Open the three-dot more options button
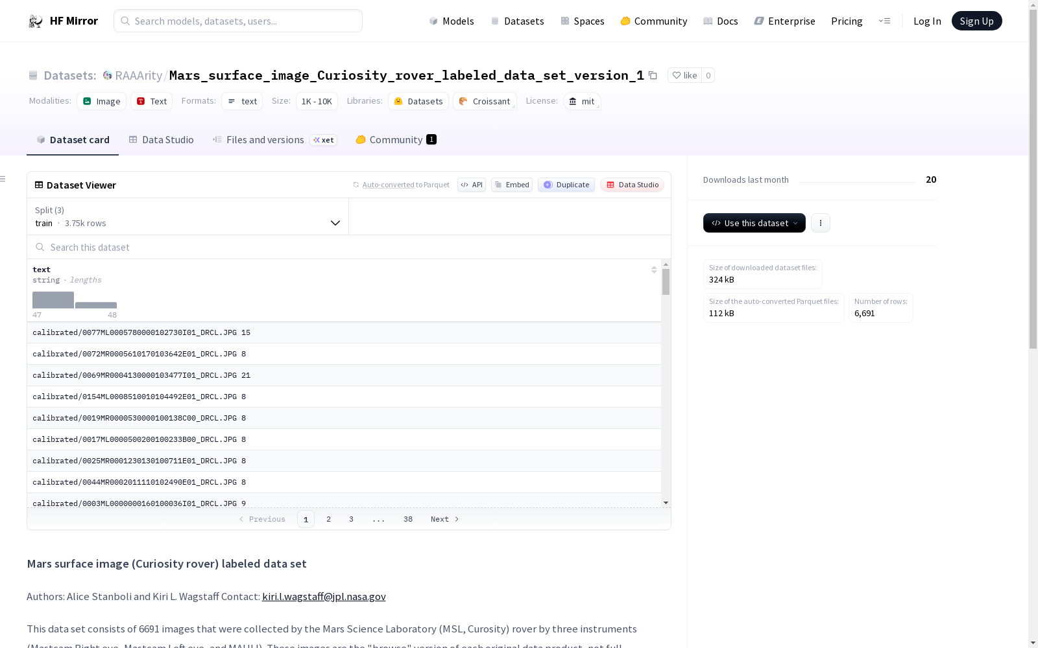This screenshot has width=1038, height=648. [x=821, y=223]
